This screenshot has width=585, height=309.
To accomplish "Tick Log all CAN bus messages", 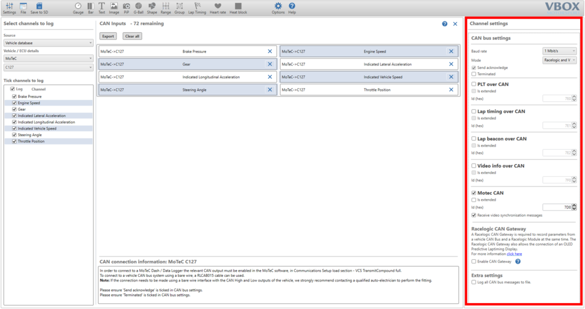I will point(474,283).
